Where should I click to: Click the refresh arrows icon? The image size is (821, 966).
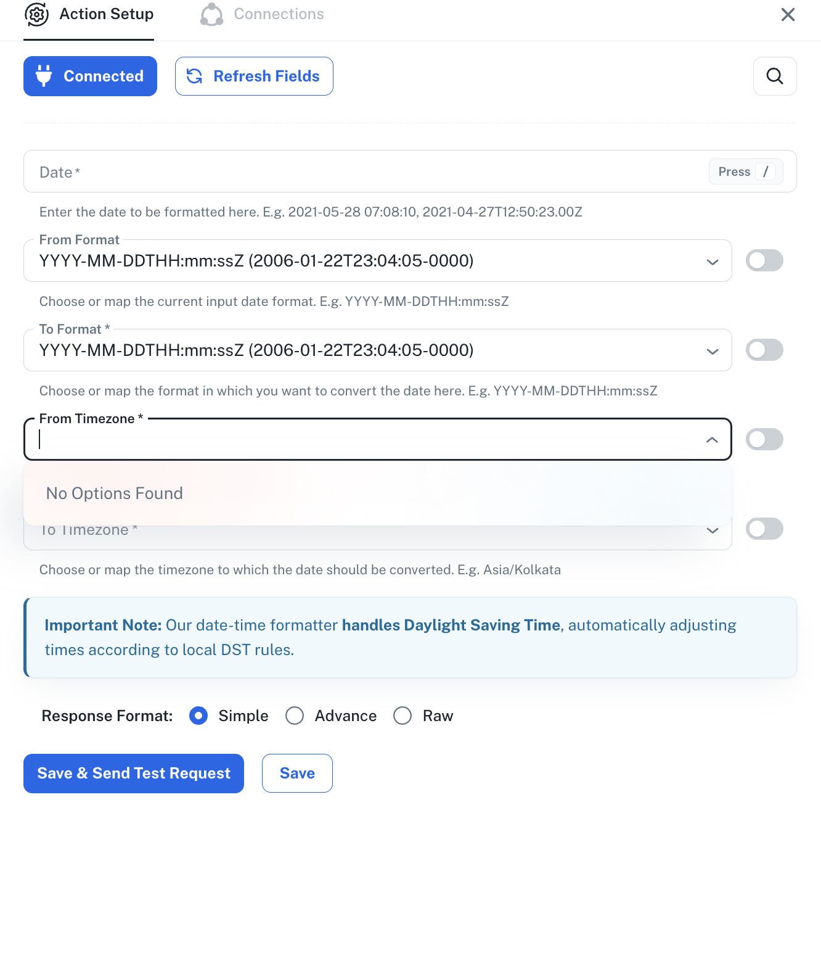195,76
